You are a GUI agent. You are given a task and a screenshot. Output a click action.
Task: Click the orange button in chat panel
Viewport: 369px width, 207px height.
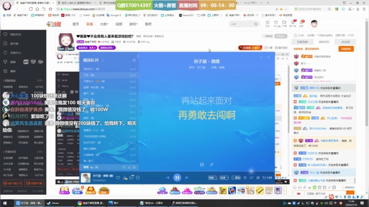point(346,49)
